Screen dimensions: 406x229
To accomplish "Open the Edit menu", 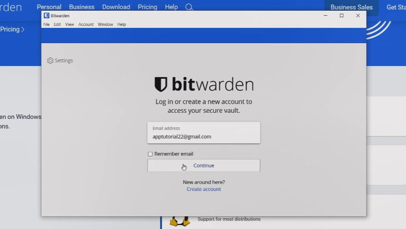I will click(x=57, y=24).
